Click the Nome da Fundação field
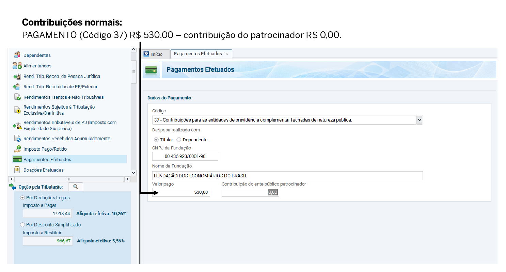 (x=287, y=176)
